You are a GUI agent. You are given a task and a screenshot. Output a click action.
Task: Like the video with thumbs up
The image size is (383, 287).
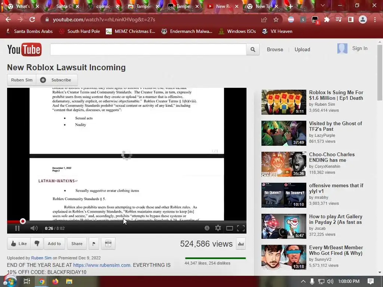click(x=19, y=244)
